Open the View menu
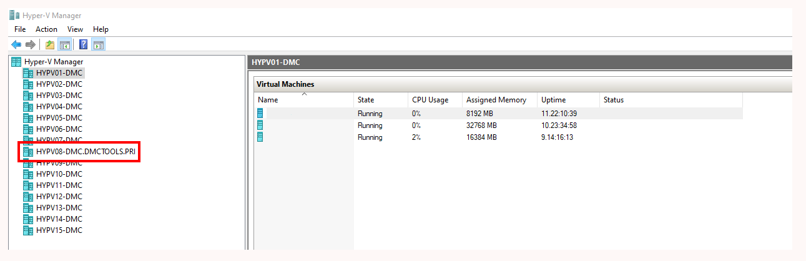 point(75,29)
